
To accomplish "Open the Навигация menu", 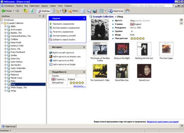I will [x=34, y=5].
